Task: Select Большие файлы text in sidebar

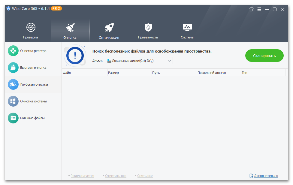Action: point(32,118)
